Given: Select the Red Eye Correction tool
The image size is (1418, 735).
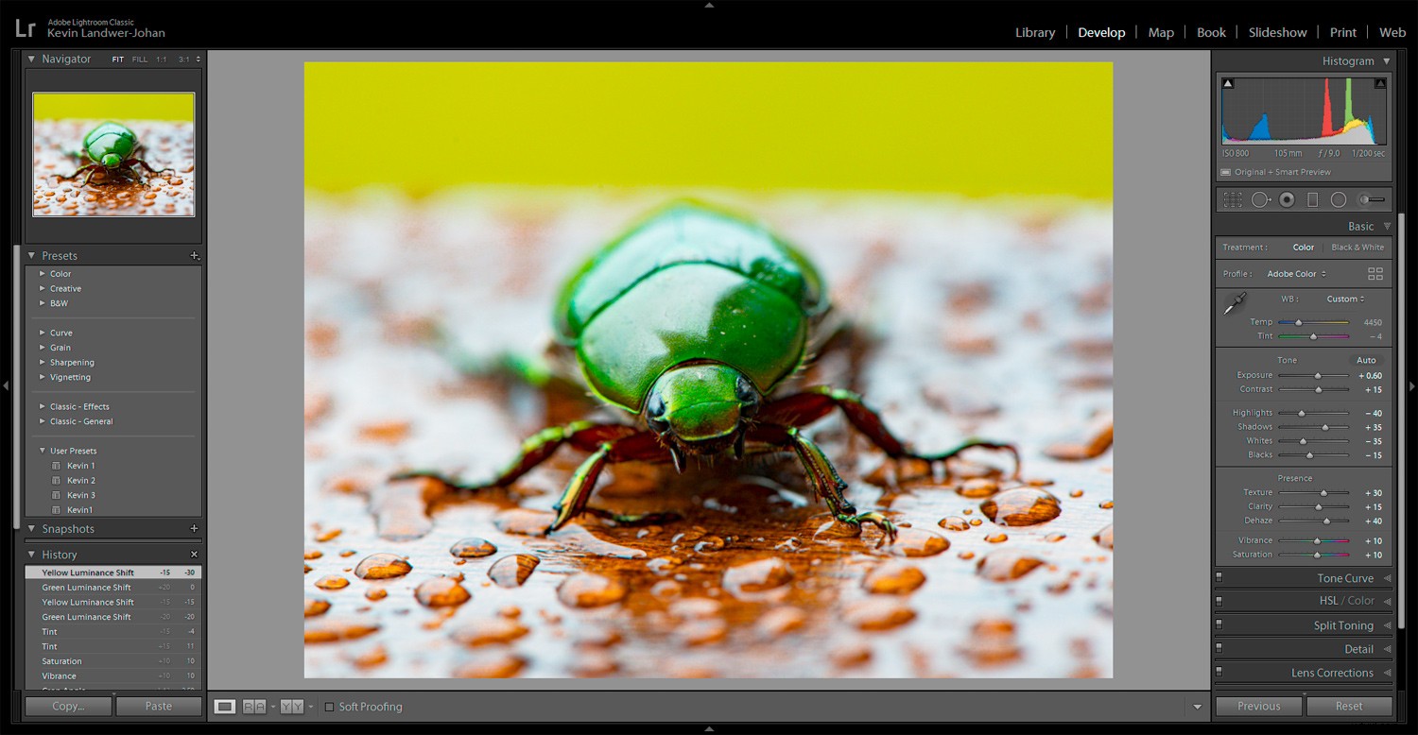Looking at the screenshot, I should pyautogui.click(x=1286, y=199).
